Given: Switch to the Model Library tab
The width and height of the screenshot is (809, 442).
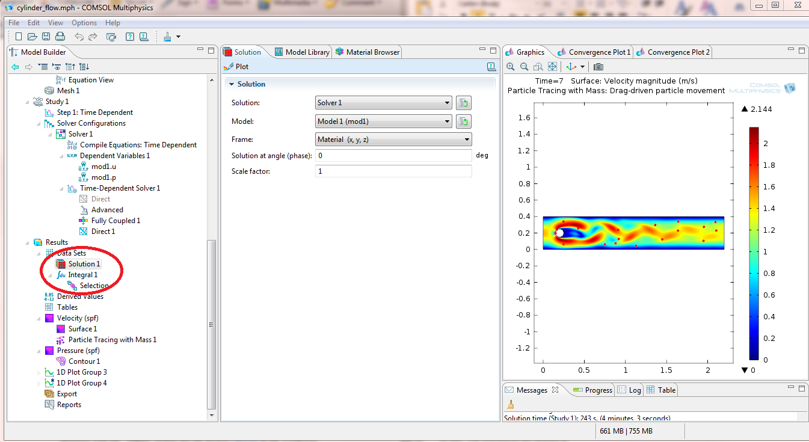Looking at the screenshot, I should click(x=302, y=52).
